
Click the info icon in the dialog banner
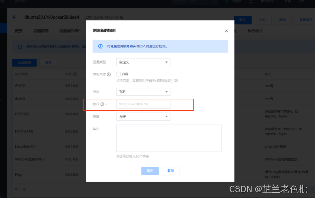[100, 46]
